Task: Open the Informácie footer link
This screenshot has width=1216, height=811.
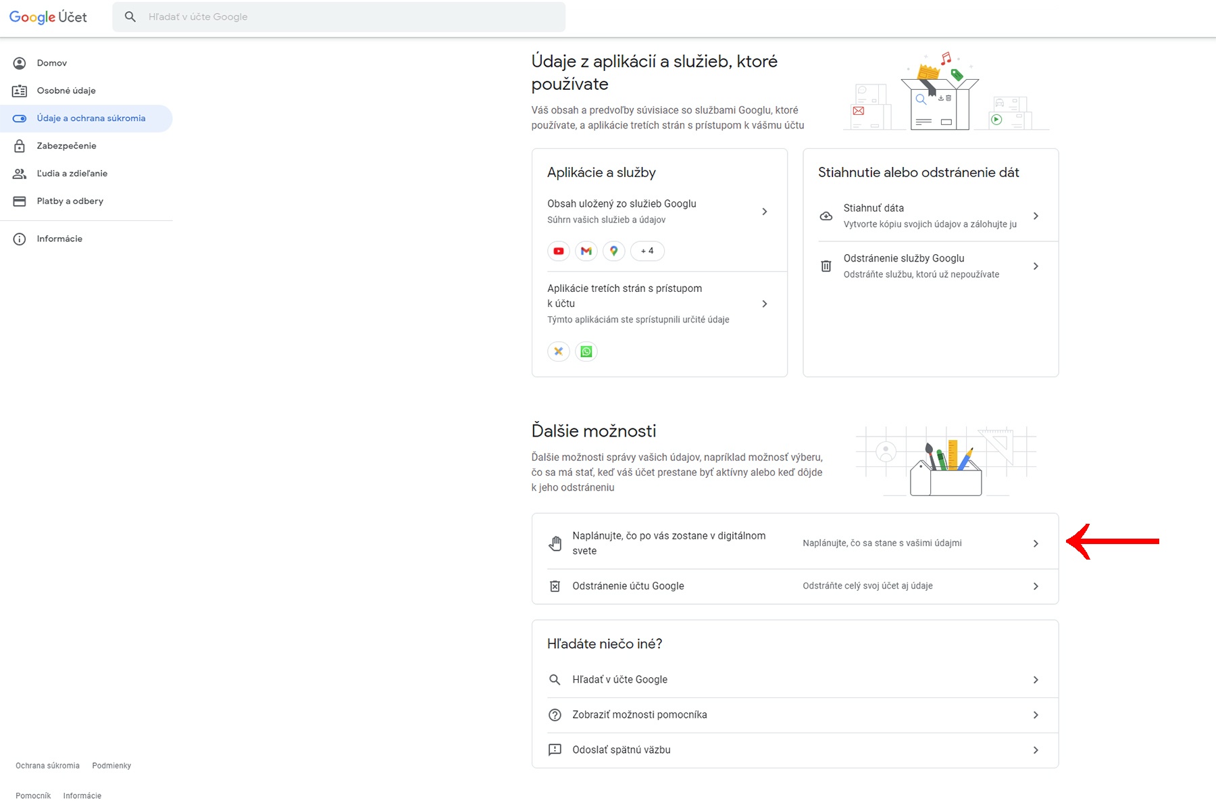Action: [x=82, y=795]
